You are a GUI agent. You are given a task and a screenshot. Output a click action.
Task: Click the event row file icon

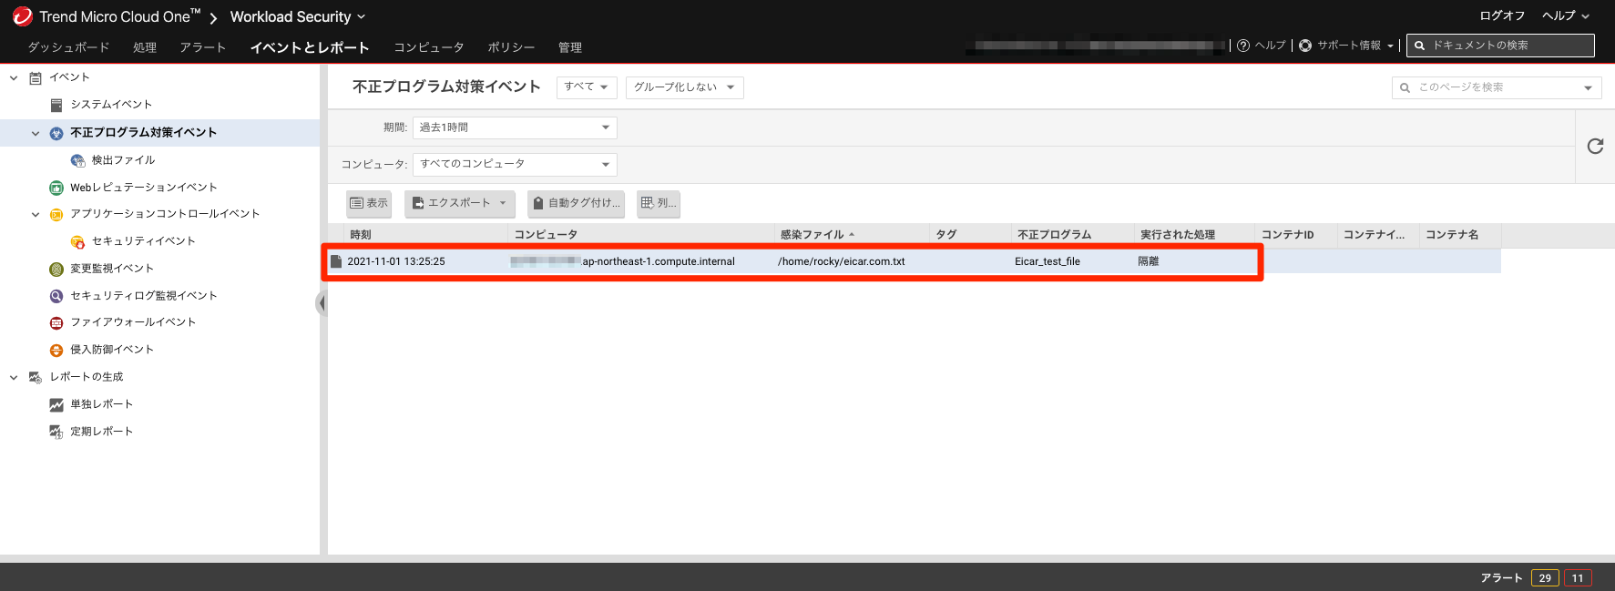tap(336, 261)
